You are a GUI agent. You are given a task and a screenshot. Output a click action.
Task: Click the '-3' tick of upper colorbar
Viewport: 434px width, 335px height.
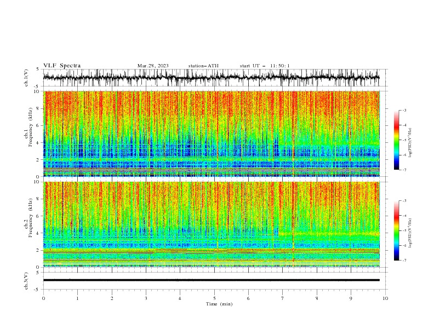click(404, 110)
